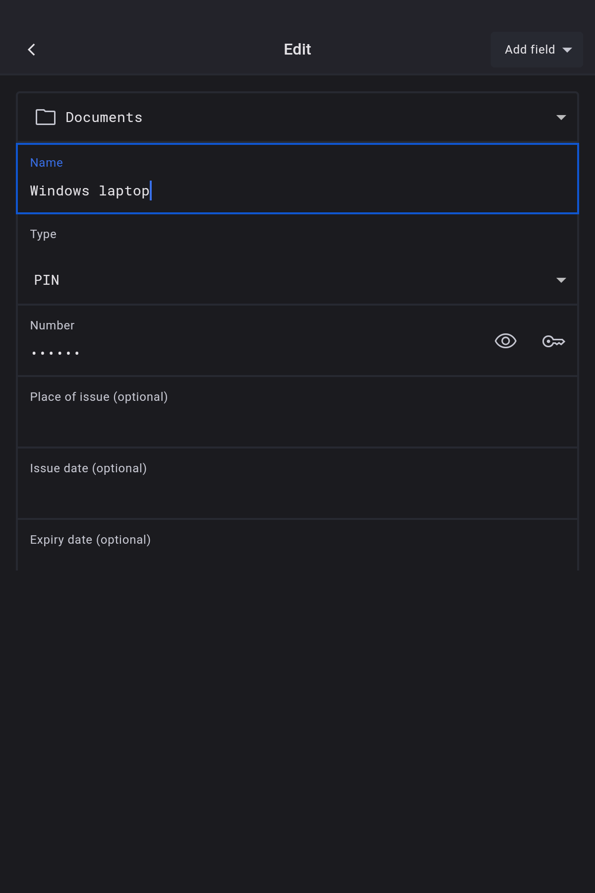Reveal the hidden Number with the eye icon

tap(505, 341)
